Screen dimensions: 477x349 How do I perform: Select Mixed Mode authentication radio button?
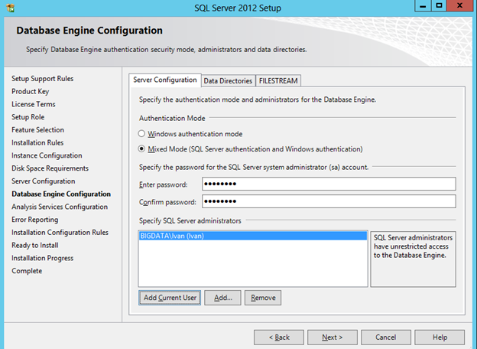(x=142, y=149)
